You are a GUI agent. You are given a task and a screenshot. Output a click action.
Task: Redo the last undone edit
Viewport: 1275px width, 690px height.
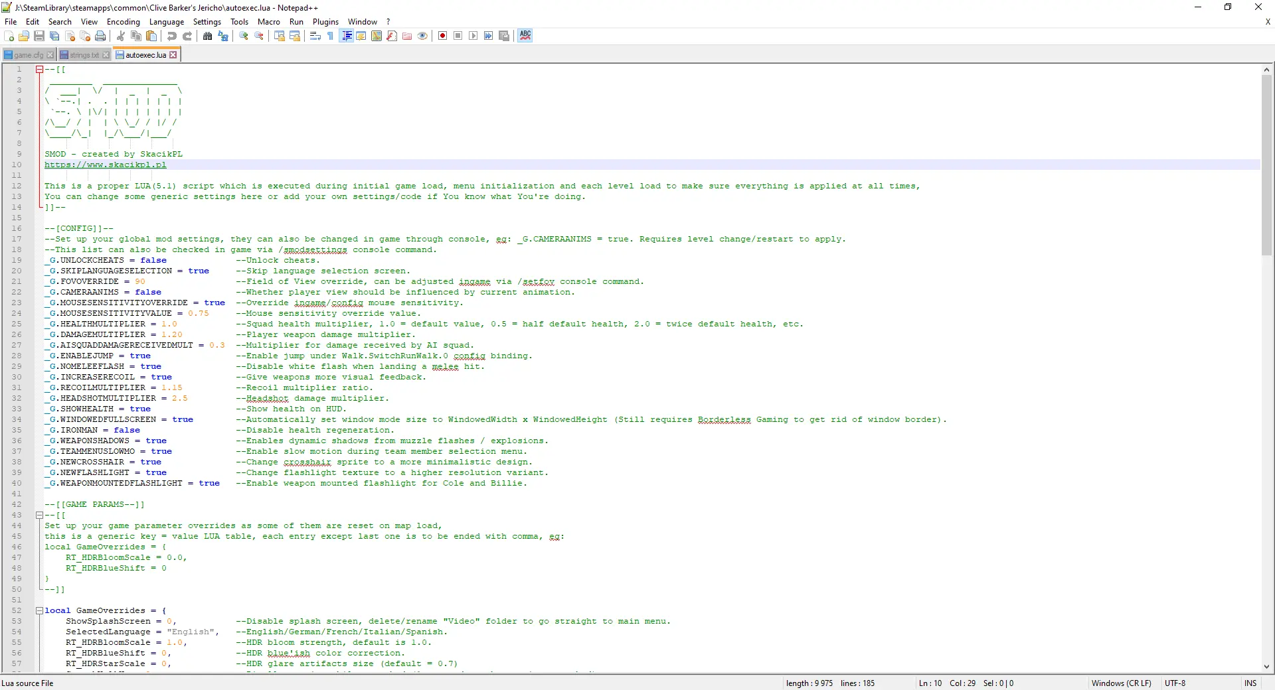(x=187, y=36)
